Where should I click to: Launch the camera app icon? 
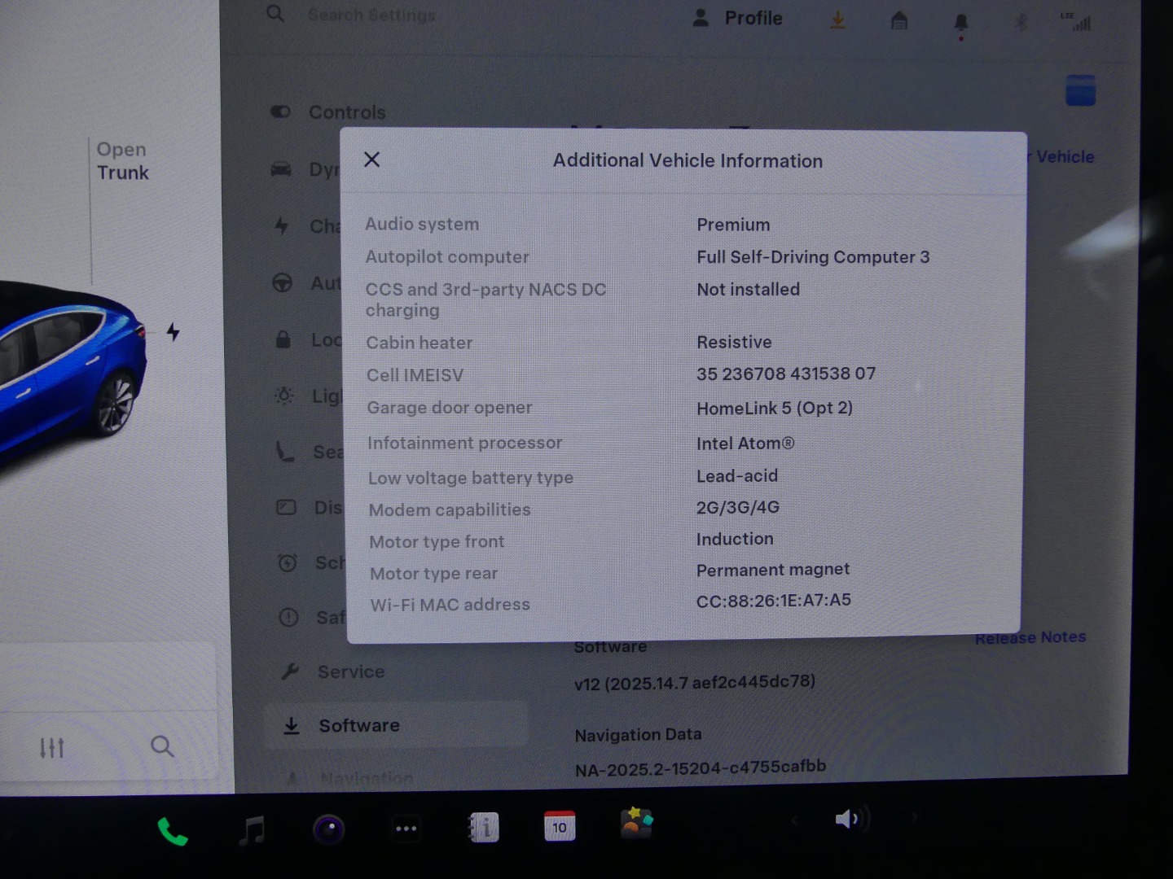click(329, 829)
